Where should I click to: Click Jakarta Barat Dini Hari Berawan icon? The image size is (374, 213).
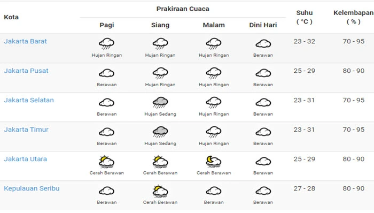pos(263,44)
